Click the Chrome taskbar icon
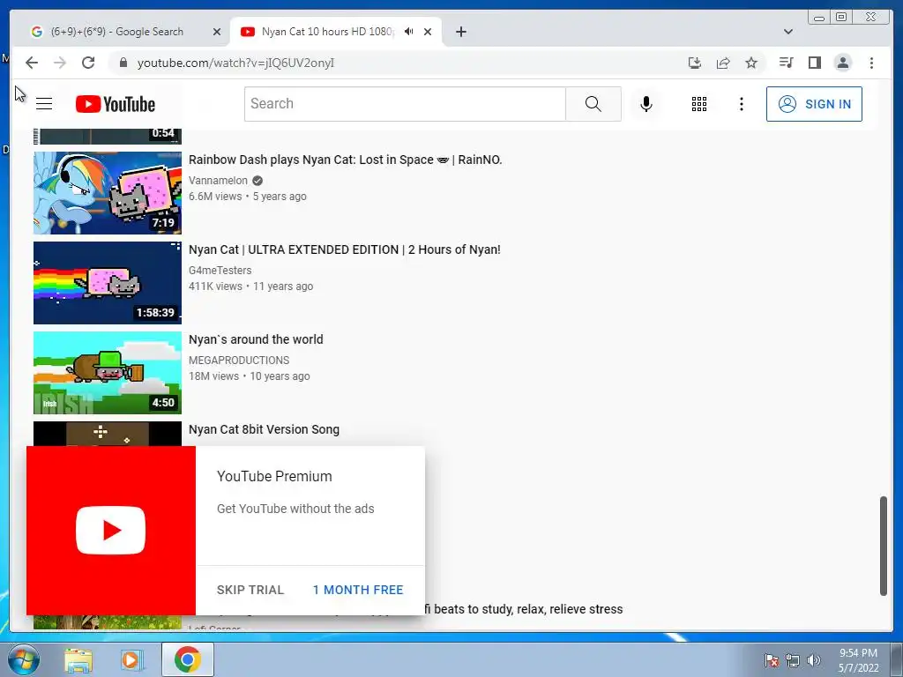The height and width of the screenshot is (677, 903). (188, 659)
